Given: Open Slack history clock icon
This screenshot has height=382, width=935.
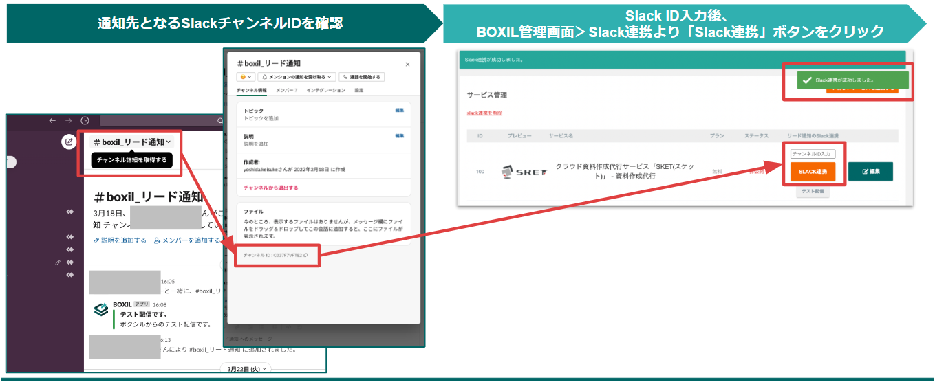Looking at the screenshot, I should (85, 120).
